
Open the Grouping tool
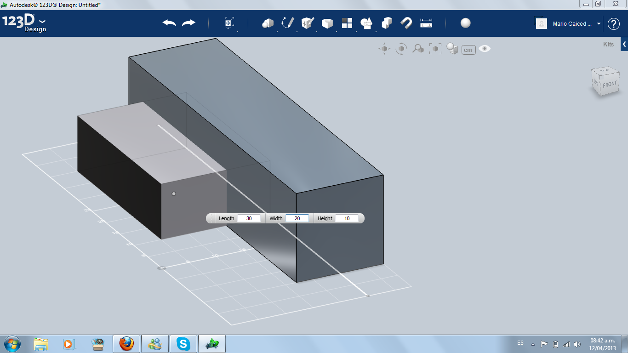coord(366,23)
